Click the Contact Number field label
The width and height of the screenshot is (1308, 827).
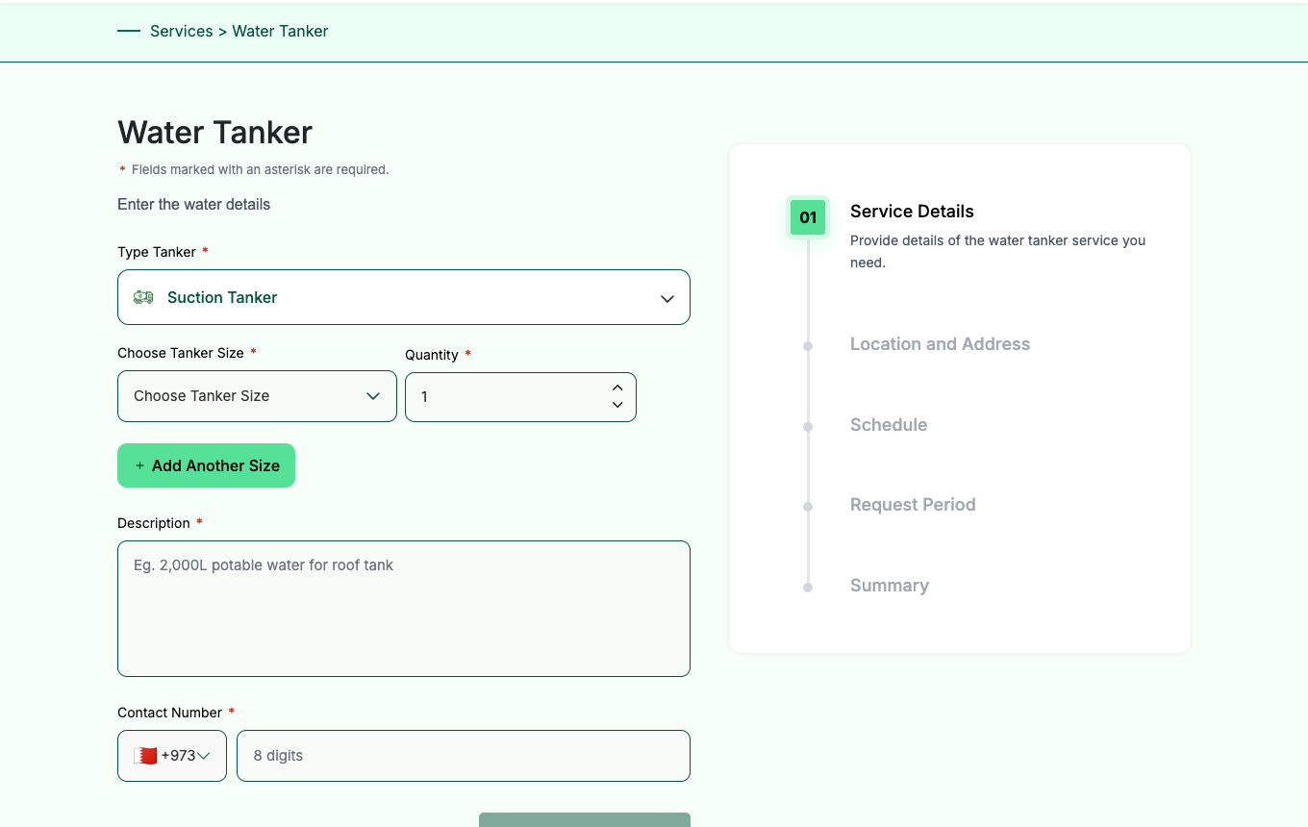pyautogui.click(x=169, y=713)
